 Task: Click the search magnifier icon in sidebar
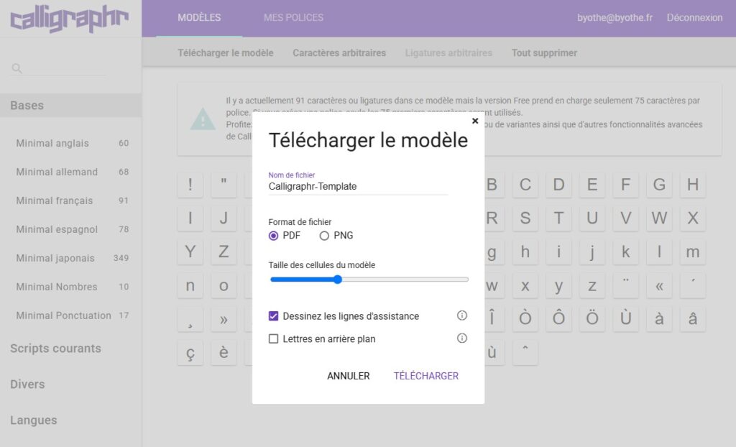(17, 68)
